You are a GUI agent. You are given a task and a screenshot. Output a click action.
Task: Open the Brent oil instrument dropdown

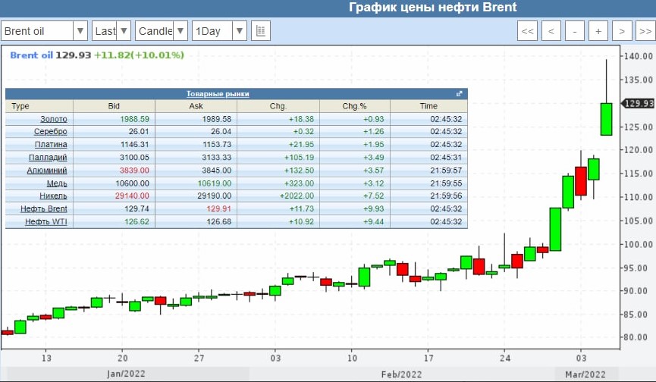coord(46,31)
